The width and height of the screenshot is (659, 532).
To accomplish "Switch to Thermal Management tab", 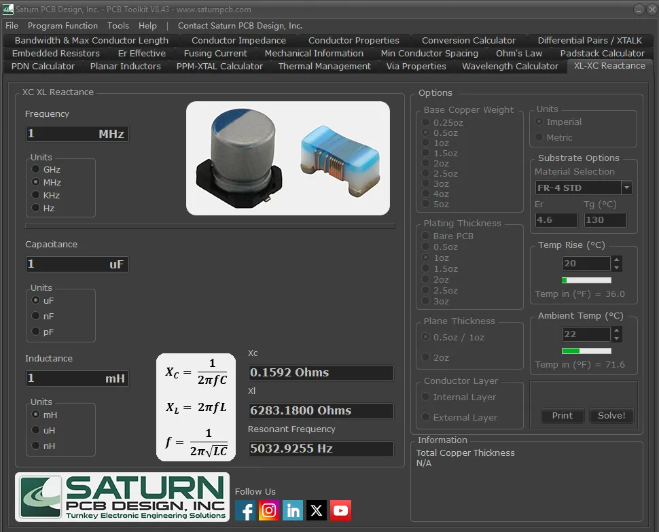I will click(325, 66).
